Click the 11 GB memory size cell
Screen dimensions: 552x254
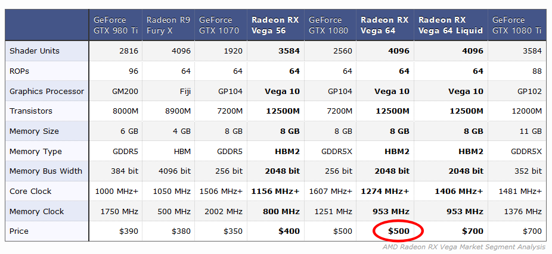[531, 131]
